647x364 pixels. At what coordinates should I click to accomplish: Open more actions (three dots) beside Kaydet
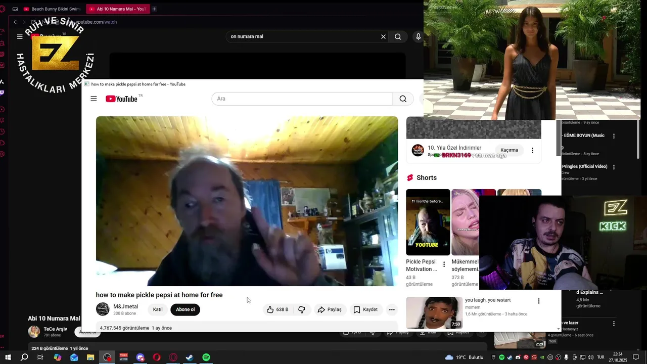point(392,309)
